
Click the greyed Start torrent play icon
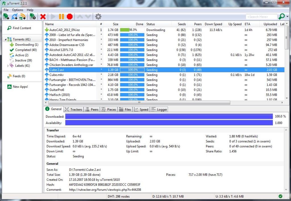point(53,17)
